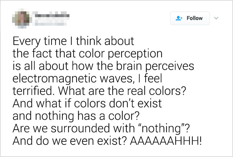Click the line "and nothing has a color?"

coord(76,116)
